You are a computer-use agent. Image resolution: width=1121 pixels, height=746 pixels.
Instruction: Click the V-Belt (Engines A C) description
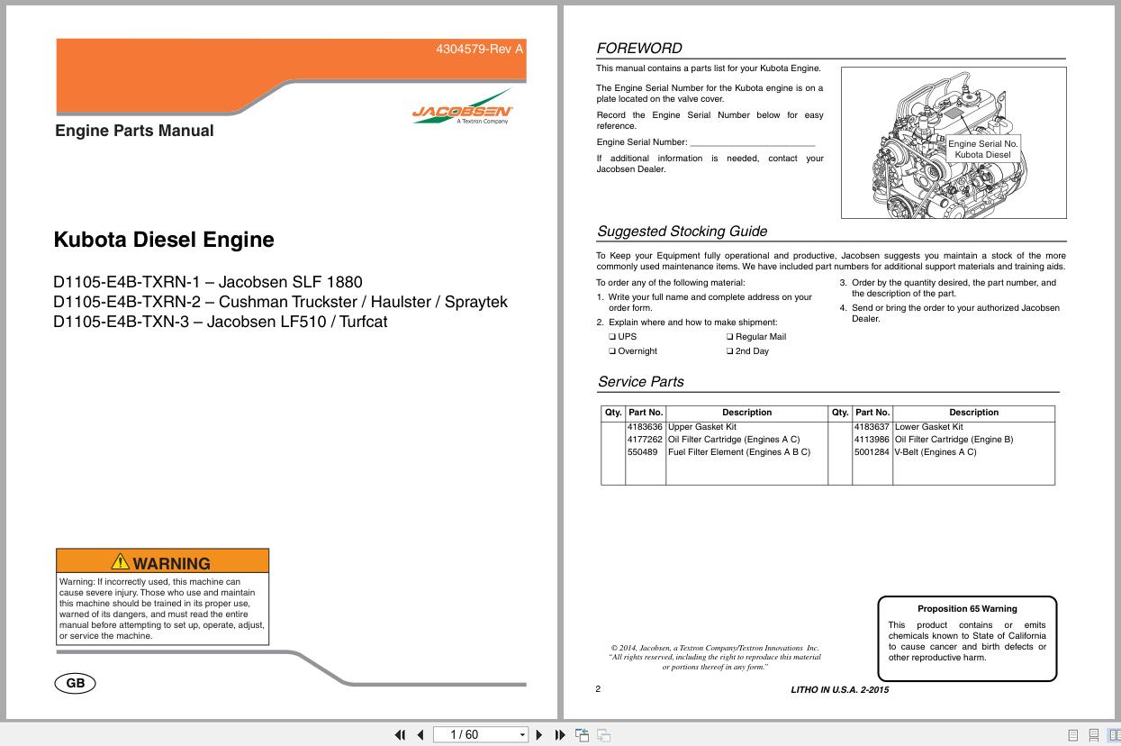[x=936, y=452]
